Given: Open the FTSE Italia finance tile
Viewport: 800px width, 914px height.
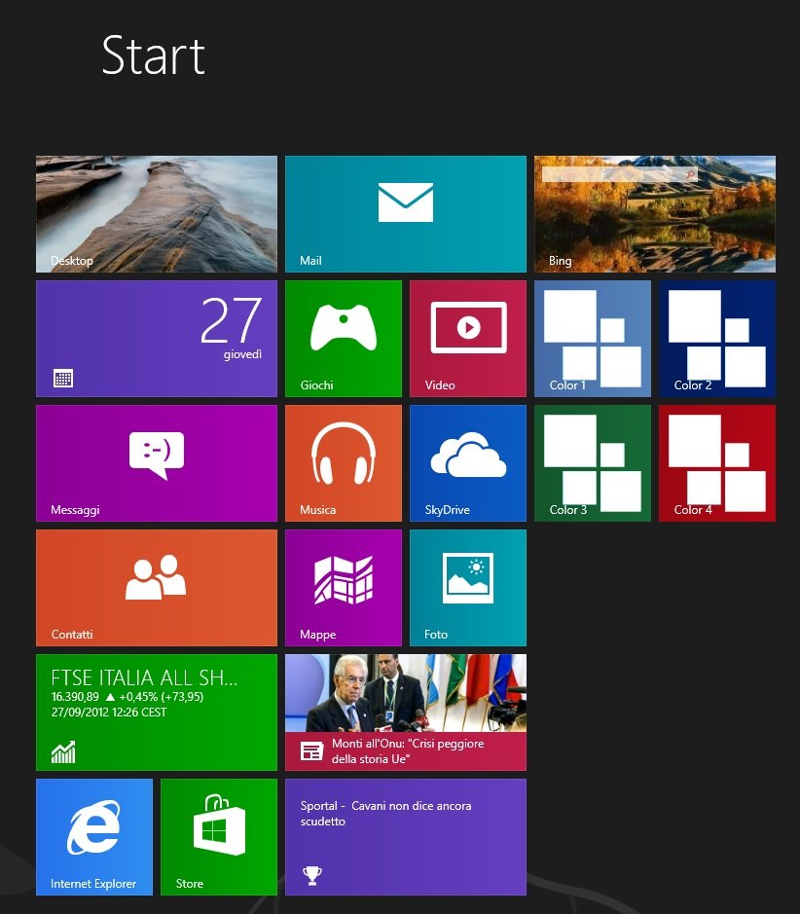Looking at the screenshot, I should coord(156,712).
